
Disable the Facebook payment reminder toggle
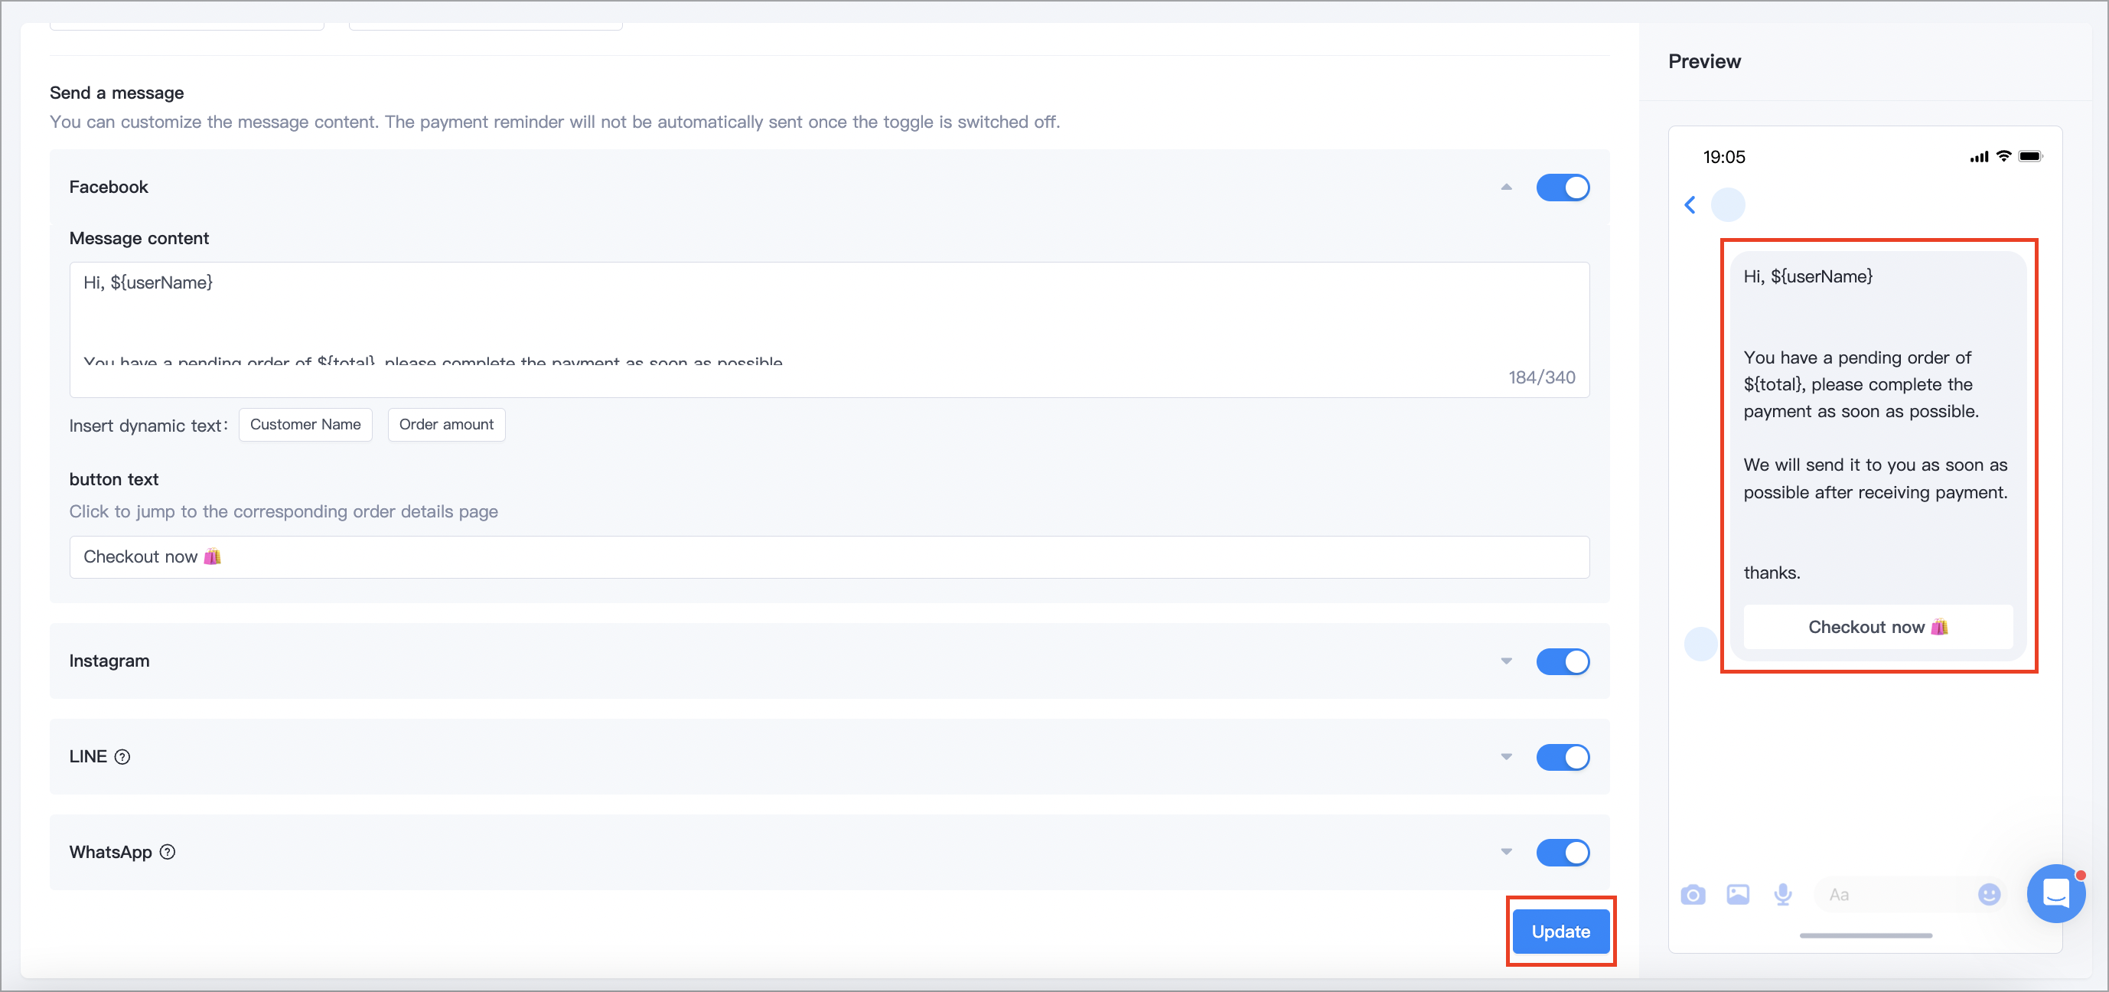coord(1563,188)
